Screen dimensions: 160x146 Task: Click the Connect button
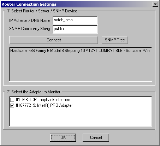54,40
